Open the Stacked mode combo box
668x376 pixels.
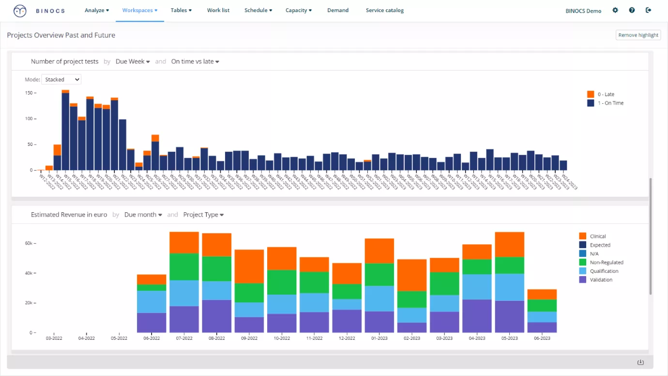click(61, 79)
